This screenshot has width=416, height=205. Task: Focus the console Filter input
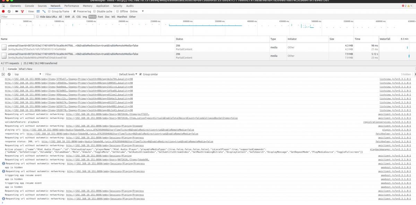[x=80, y=74]
